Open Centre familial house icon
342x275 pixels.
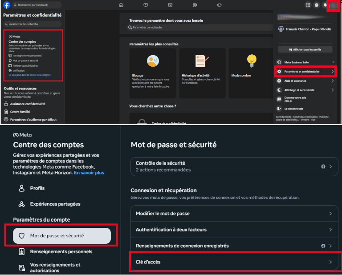click(6, 112)
